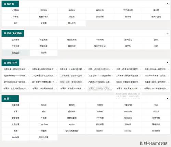Visit 子午书屋

point(100,118)
